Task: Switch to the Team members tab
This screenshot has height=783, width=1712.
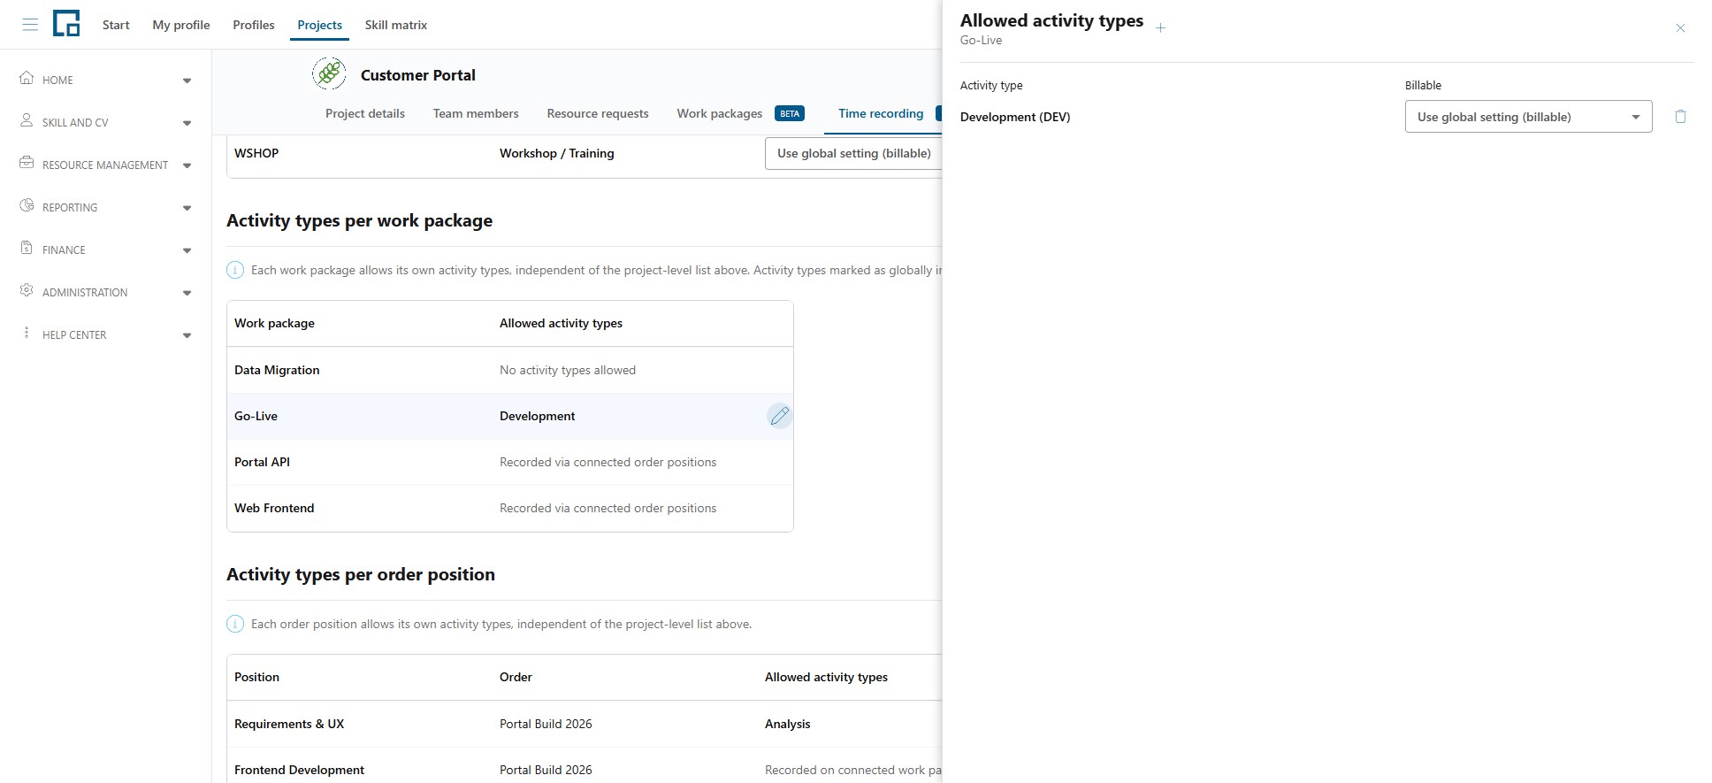Action: click(476, 113)
